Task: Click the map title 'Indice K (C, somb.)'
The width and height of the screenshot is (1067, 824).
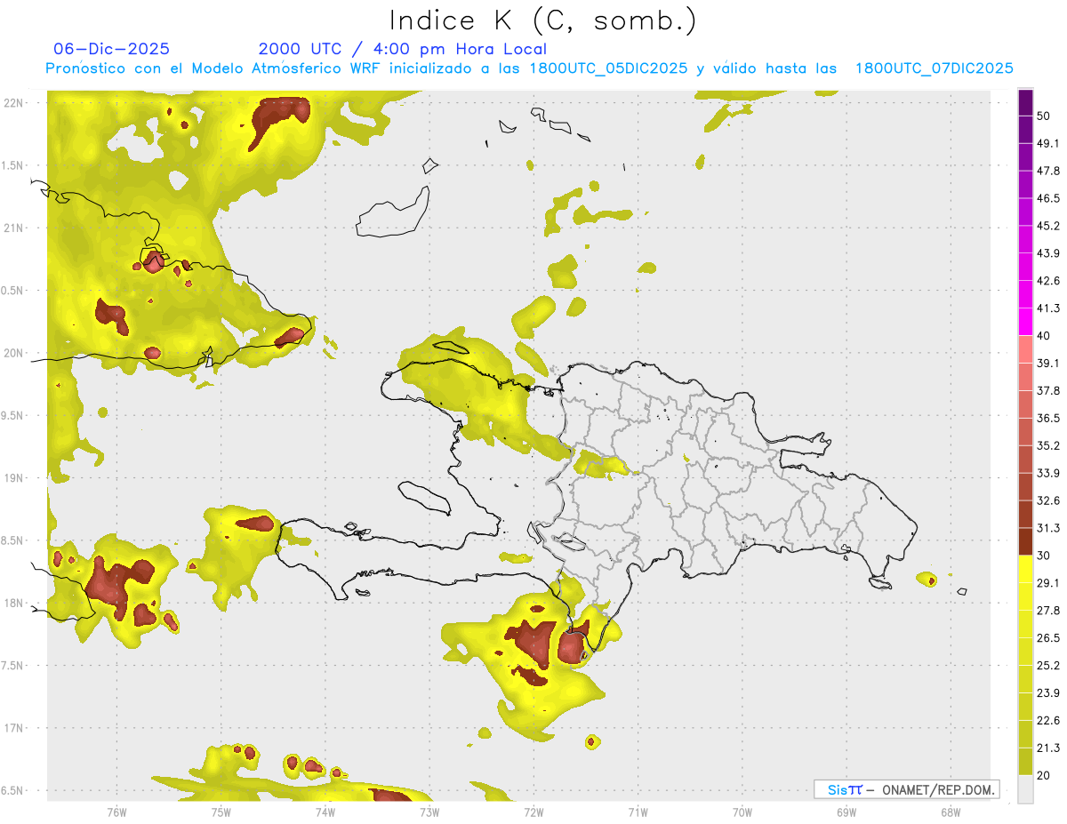Action: coord(543,20)
